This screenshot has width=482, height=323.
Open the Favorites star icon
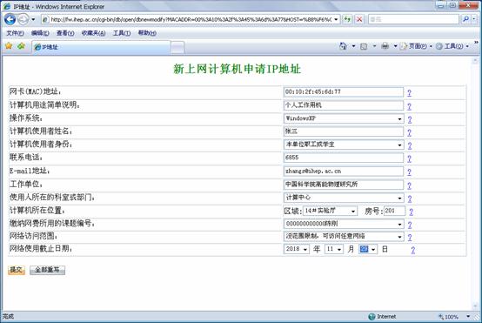pyautogui.click(x=9, y=46)
